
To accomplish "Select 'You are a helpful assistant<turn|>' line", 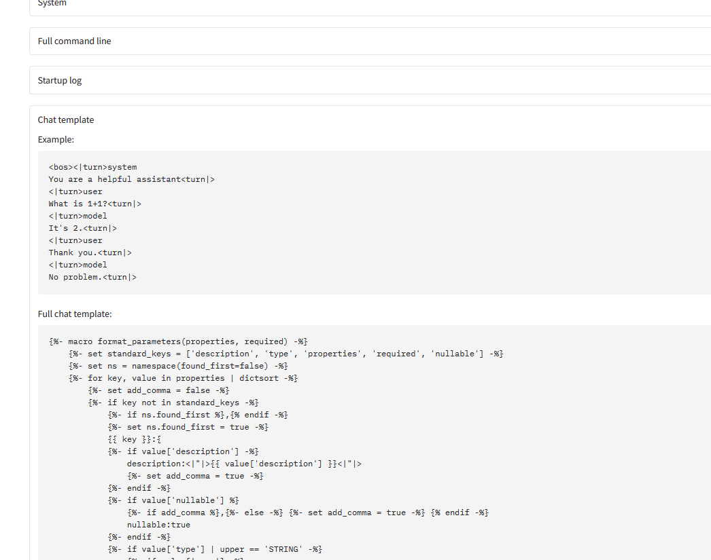I will pos(131,179).
